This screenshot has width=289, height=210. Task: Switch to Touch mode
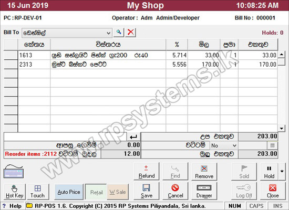tap(38, 192)
